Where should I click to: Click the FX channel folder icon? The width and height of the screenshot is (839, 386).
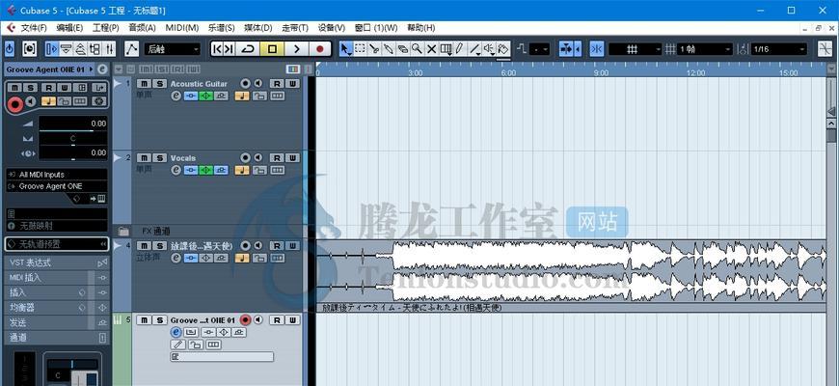pyautogui.click(x=123, y=232)
